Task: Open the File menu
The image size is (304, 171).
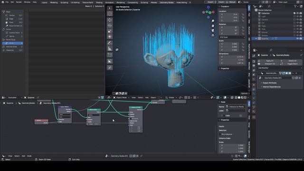Action: (x=7, y=2)
